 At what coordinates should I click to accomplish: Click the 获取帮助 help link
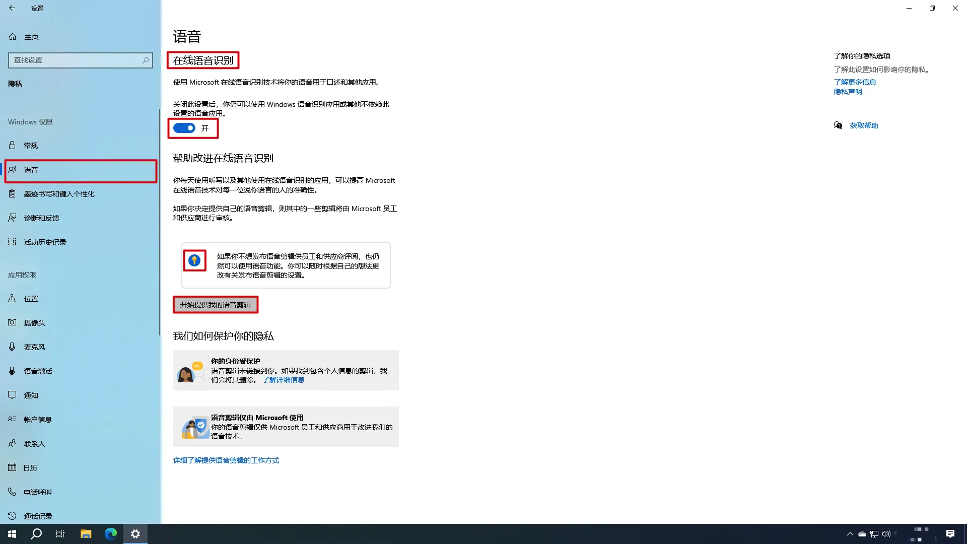(x=863, y=125)
